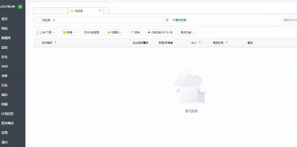Viewport: 297px width, 147px height.
Task: Click the 终端 terminal toolbar button
Action: pos(135,32)
